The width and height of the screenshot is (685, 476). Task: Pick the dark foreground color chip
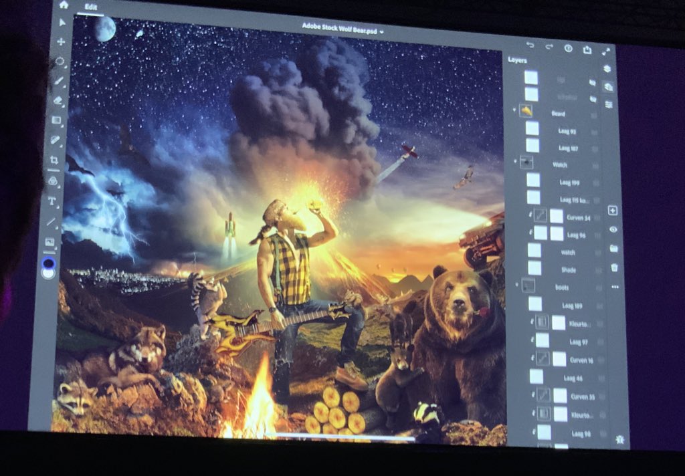(x=48, y=263)
